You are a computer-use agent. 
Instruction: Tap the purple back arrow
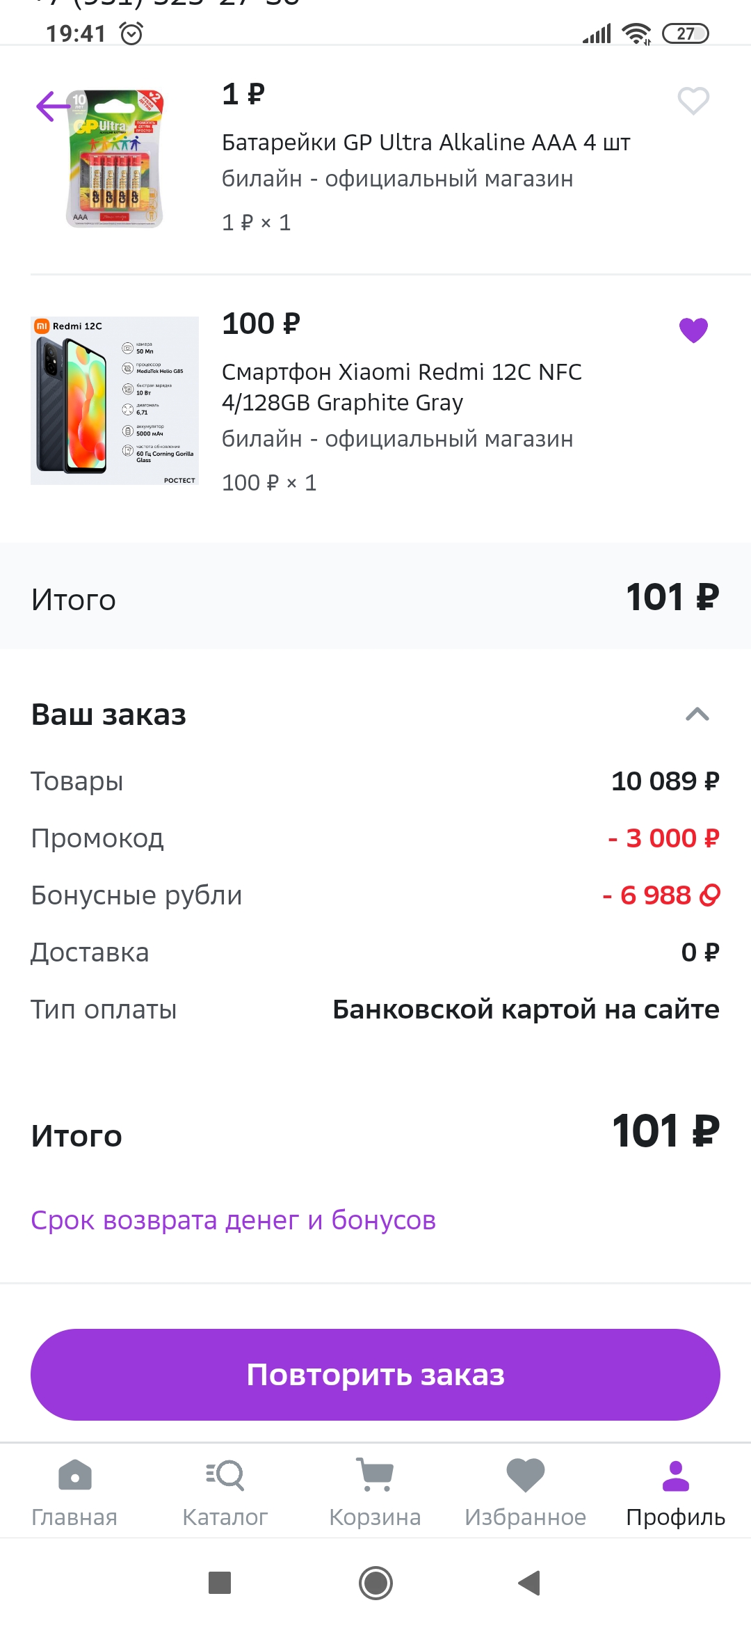click(x=53, y=106)
